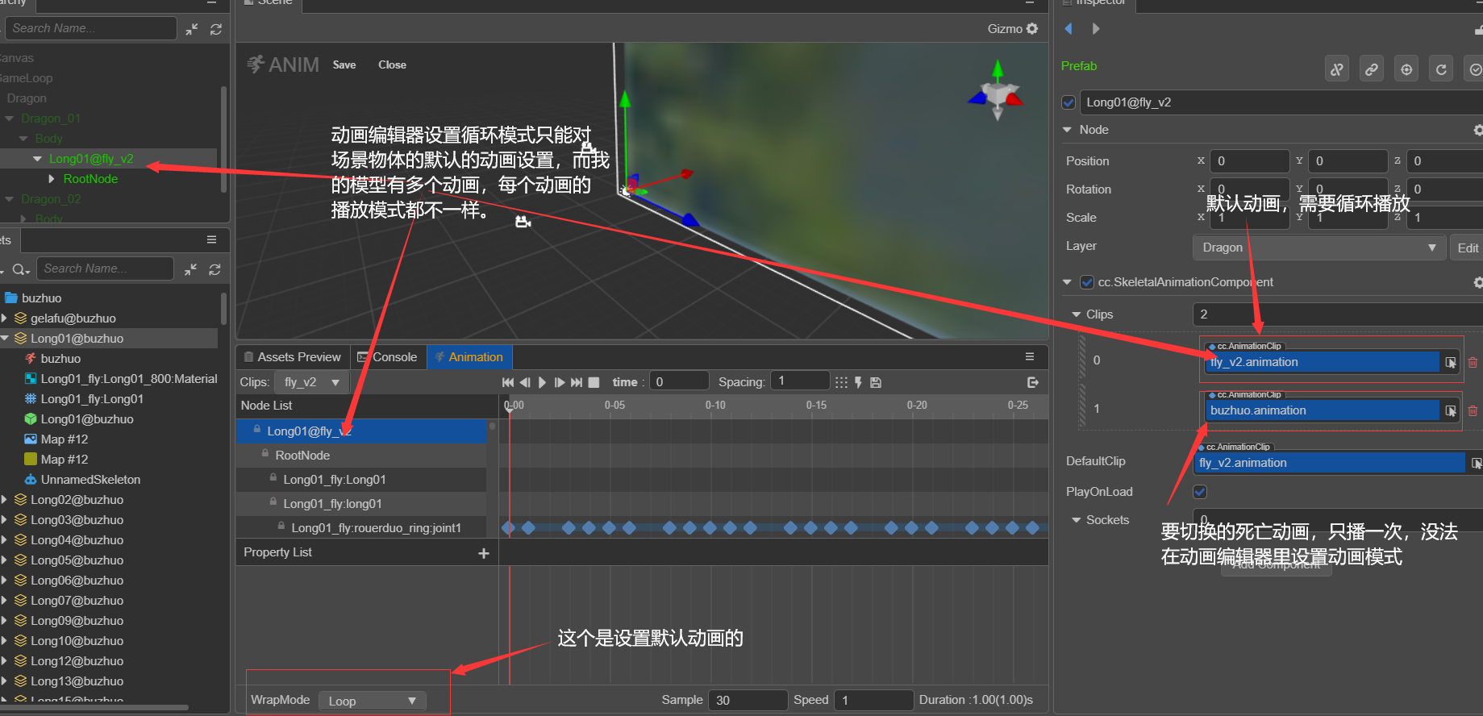The height and width of the screenshot is (716, 1483).
Task: Revert the prefab with the reset icon
Action: 1441,69
